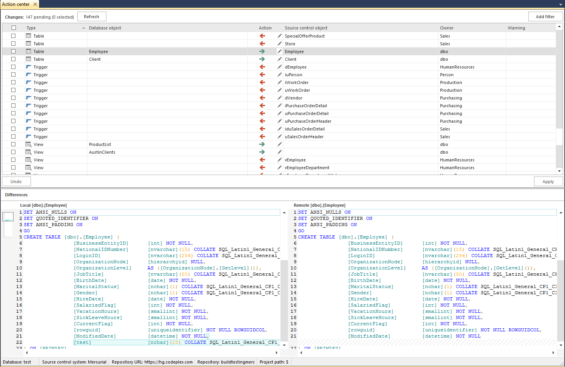Click the pencil icon for AustinClients view
This screenshot has height=367, width=565.
(x=279, y=152)
